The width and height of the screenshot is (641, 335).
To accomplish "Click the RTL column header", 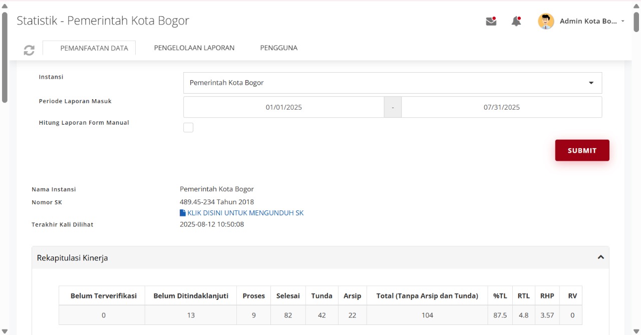I will (523, 295).
